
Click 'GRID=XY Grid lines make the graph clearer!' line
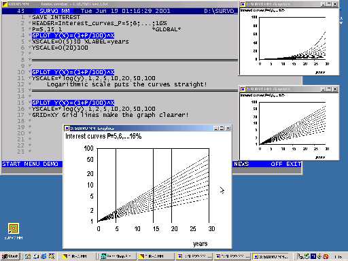coord(110,115)
